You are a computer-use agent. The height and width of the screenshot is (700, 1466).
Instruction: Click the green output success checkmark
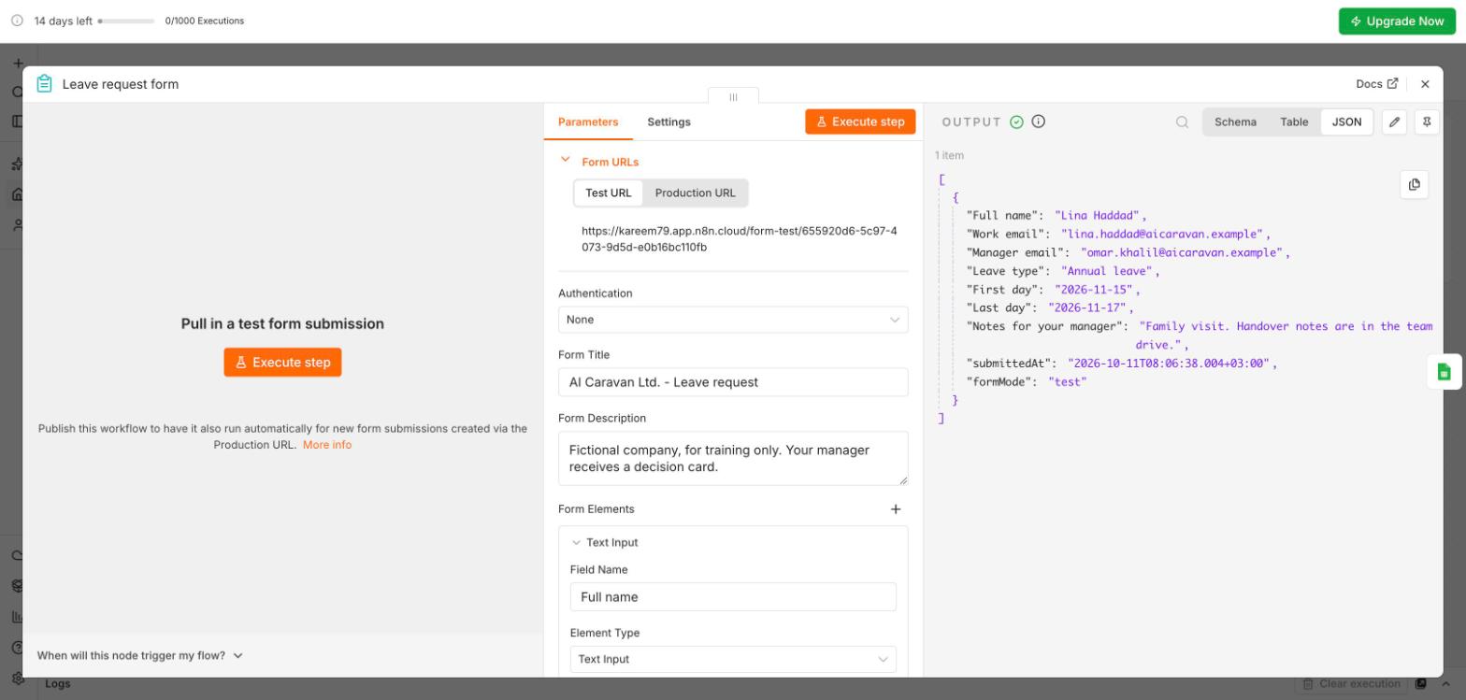1017,121
